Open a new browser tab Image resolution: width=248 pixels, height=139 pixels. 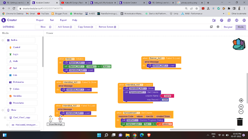(208, 3)
